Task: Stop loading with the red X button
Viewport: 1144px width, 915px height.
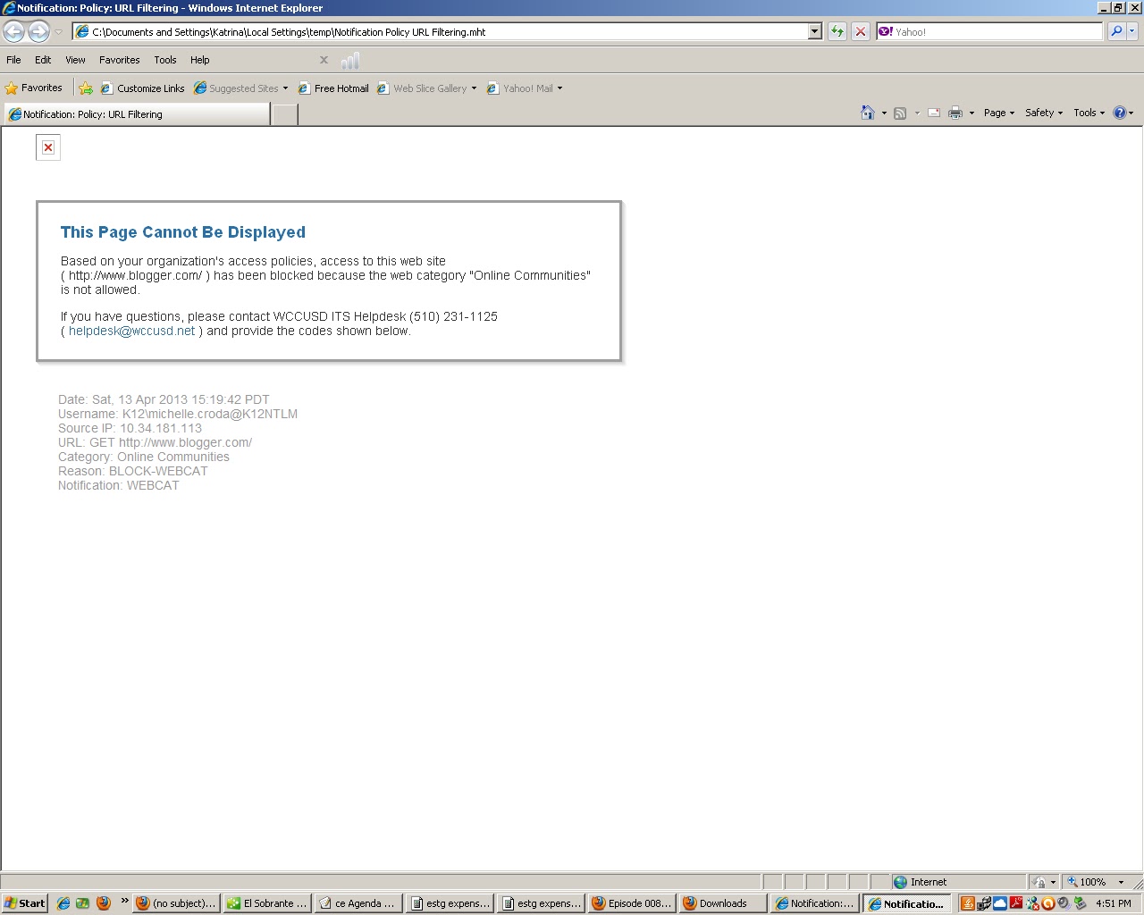Action: [860, 32]
